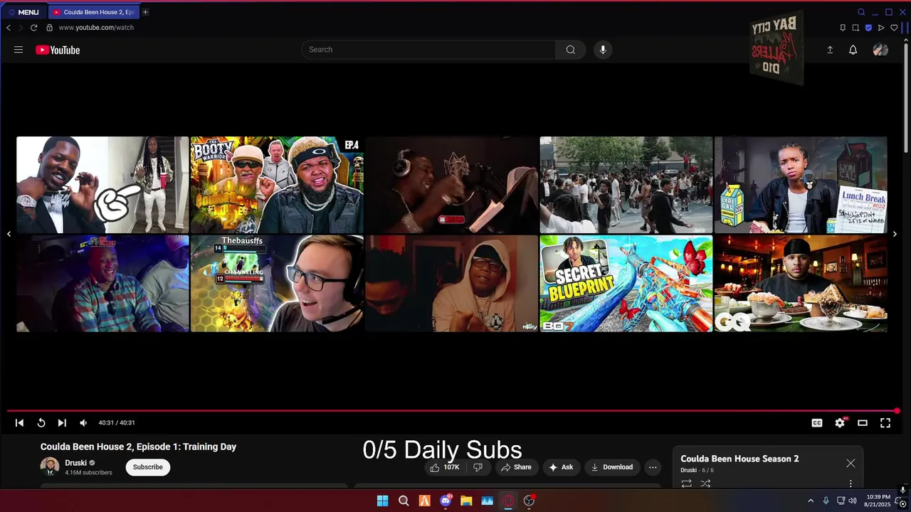911x512 pixels.
Task: Toggle closed captions in the player
Action: click(817, 423)
